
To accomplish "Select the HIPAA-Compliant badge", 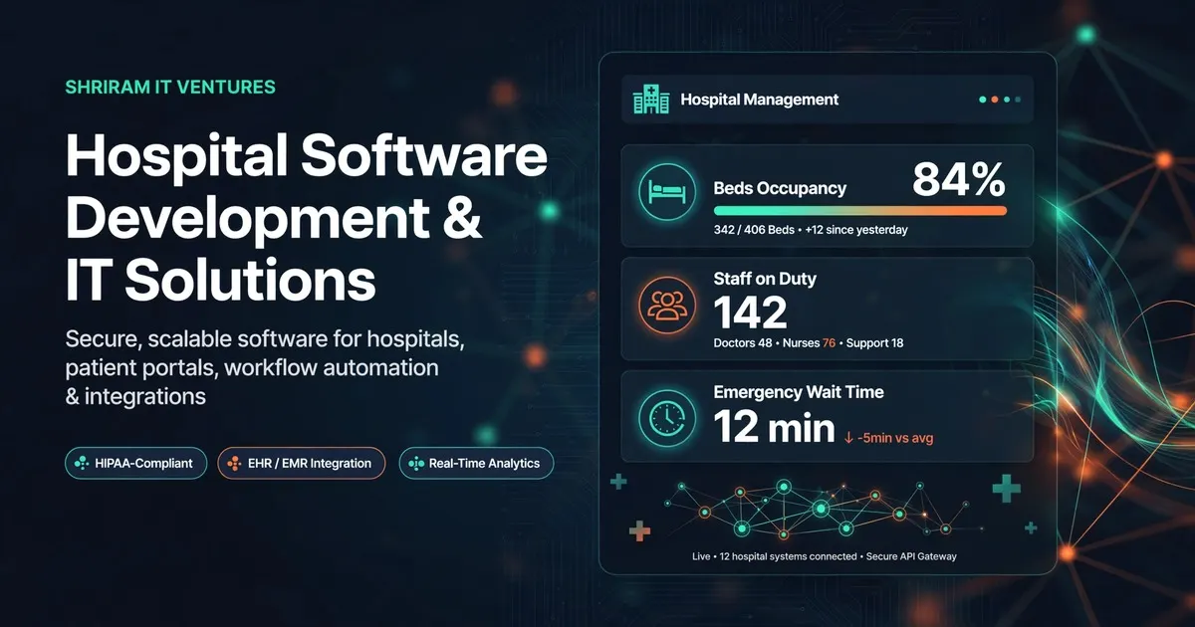I will pos(135,464).
